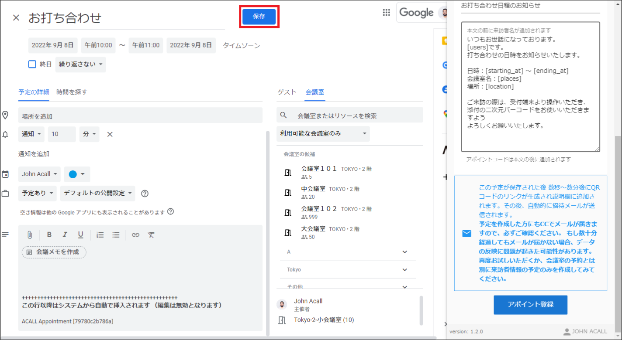Insert a numbered list
The width and height of the screenshot is (622, 340).
tap(100, 235)
